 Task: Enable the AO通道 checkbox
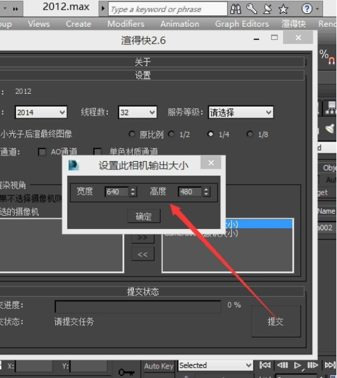click(x=43, y=152)
